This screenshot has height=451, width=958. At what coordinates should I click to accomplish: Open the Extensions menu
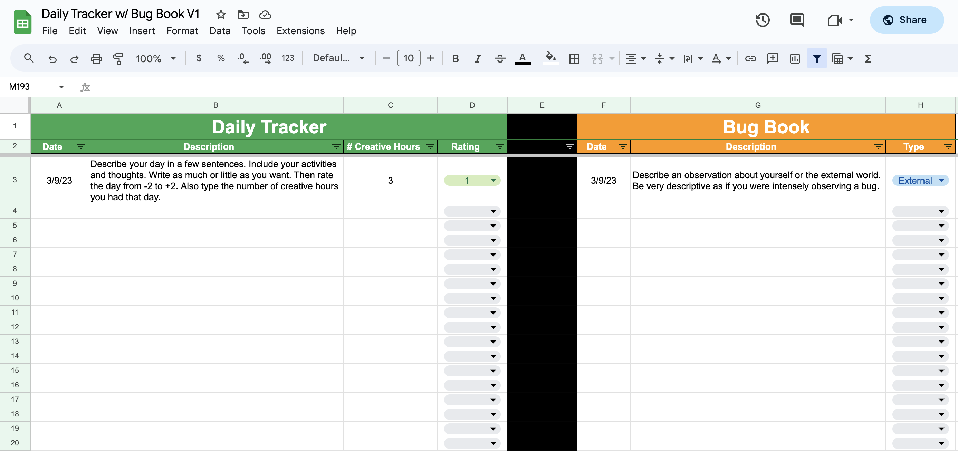[x=300, y=31]
